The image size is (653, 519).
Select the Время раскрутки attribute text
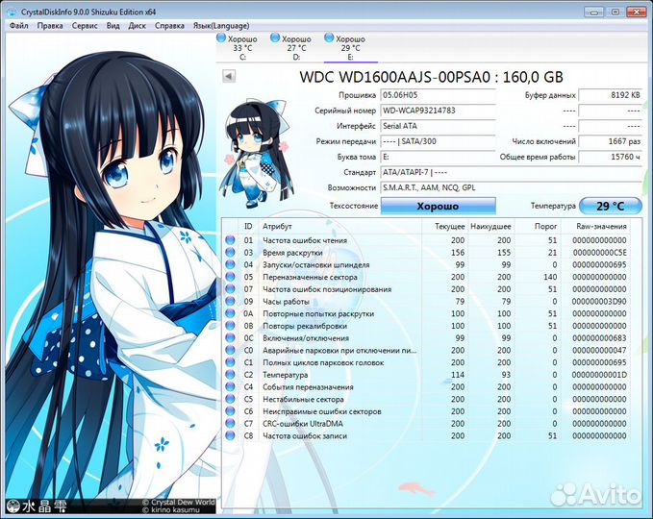point(292,253)
